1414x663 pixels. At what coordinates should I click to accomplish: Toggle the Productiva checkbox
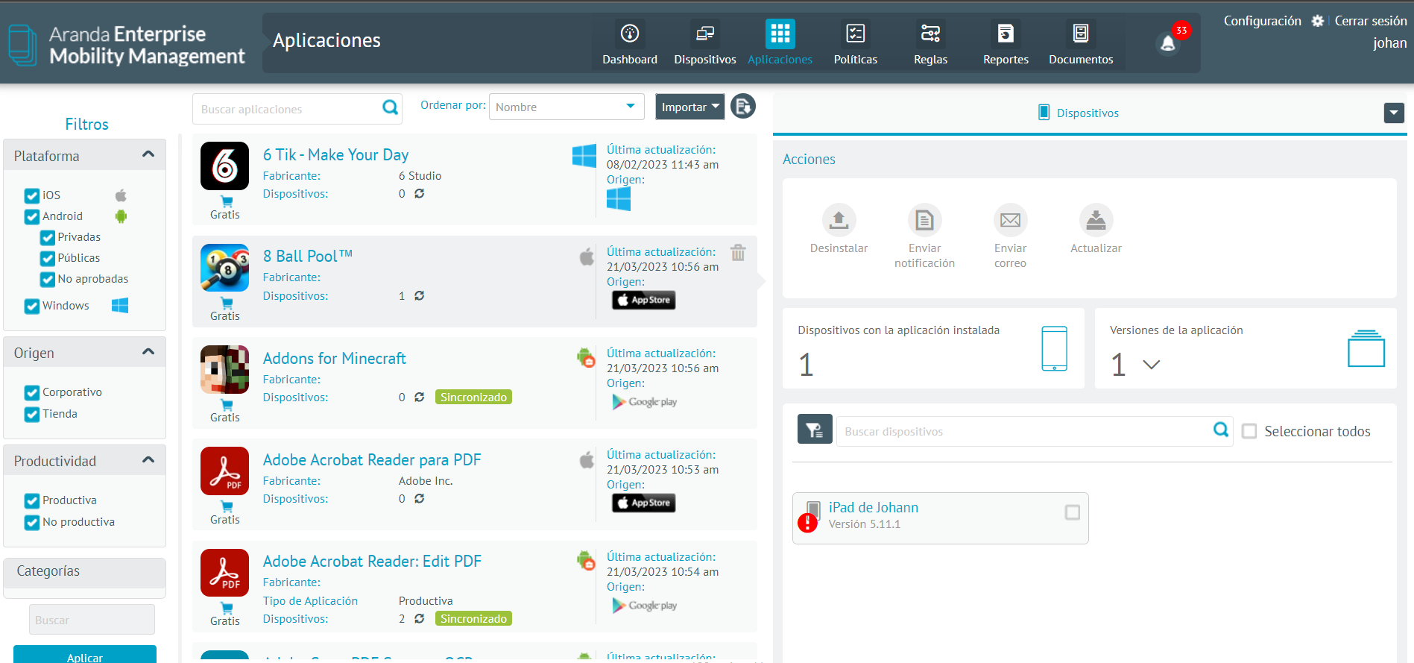tap(32, 501)
